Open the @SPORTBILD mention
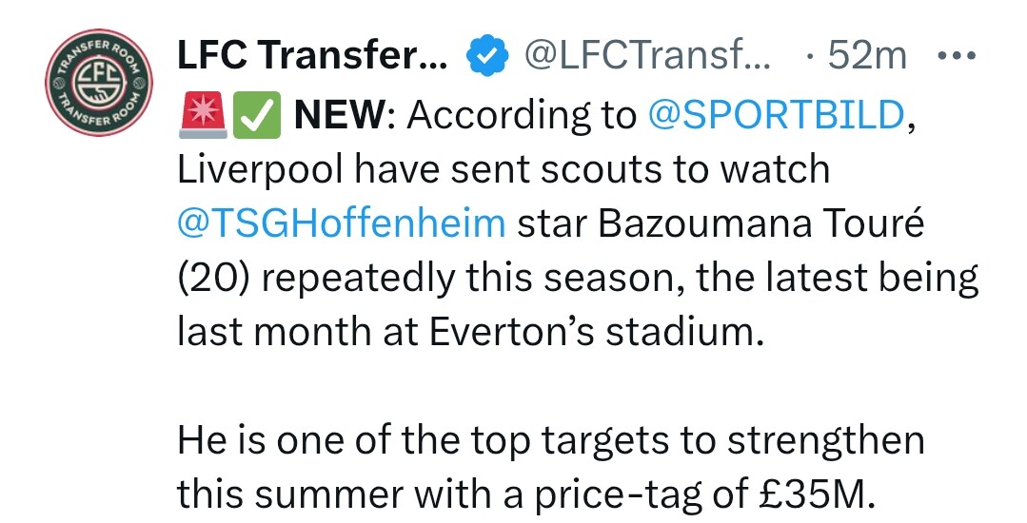The image size is (1027, 523). [x=774, y=115]
